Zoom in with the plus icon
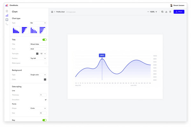The width and height of the screenshot is (191, 127). point(156,12)
